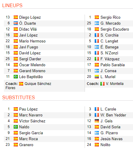Click Brazil flag beside Naldo
The height and width of the screenshot is (150, 133).
[x=16, y=127]
